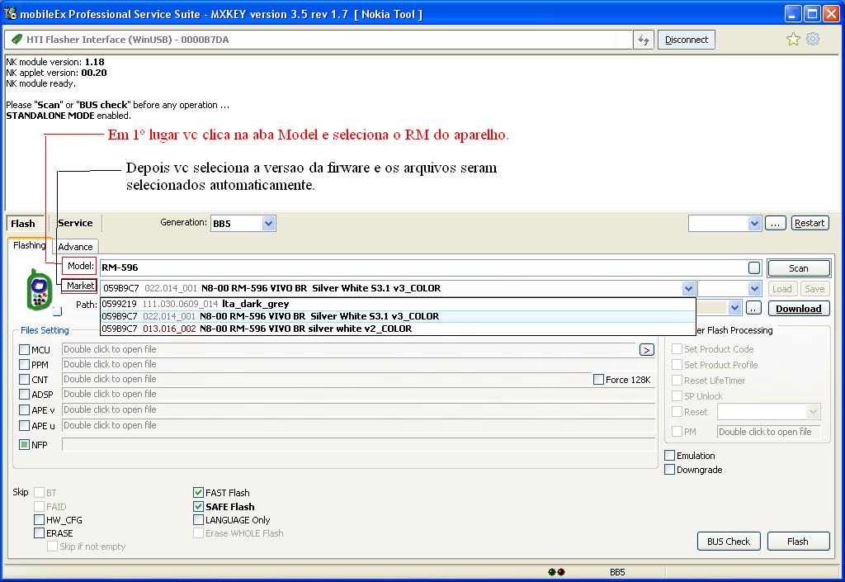Open the Generation BB5 dropdown
845x582 pixels.
point(268,223)
